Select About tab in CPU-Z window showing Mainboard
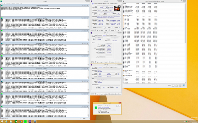Image resolution: width=198 pixels, height=123 pixels. pyautogui.click(x=115, y=67)
